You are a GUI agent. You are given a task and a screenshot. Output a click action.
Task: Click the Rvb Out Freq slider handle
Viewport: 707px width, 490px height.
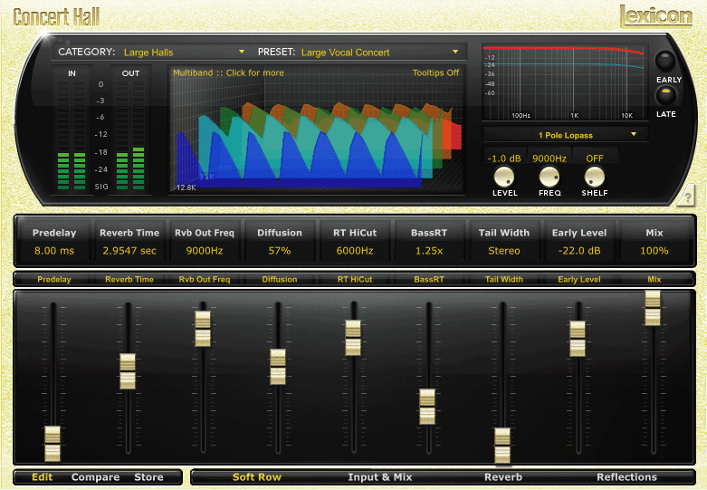point(203,329)
